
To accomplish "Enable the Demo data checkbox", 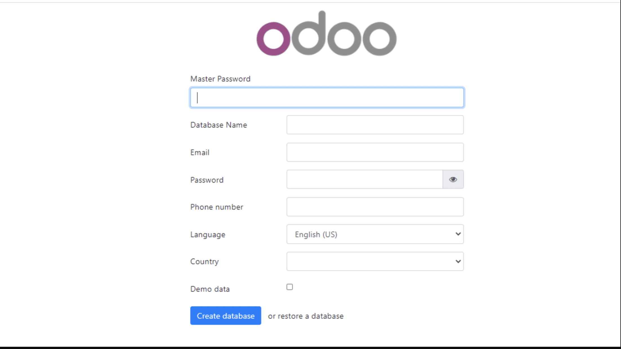I will tap(290, 287).
